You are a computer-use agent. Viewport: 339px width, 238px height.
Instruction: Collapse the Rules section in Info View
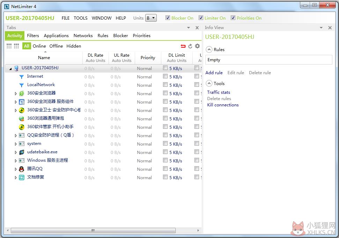point(209,50)
